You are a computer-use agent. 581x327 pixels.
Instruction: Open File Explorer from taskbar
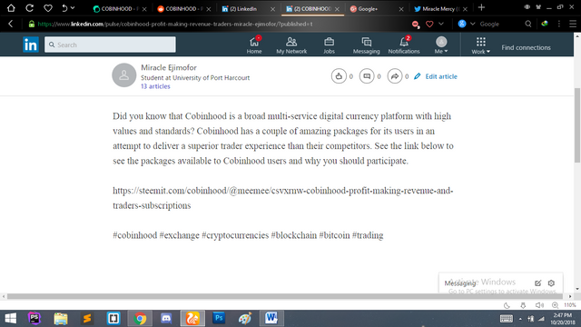click(61, 319)
